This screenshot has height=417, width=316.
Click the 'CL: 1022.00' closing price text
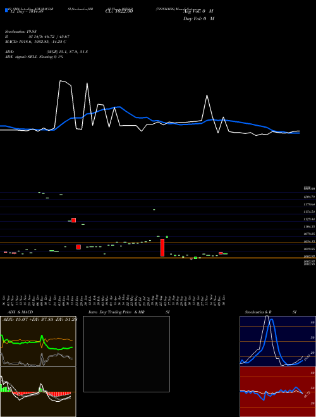[119, 11]
